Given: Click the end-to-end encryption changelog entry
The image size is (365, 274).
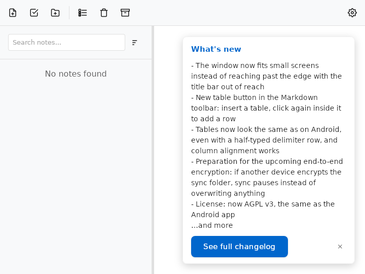Looking at the screenshot, I should coord(267,177).
